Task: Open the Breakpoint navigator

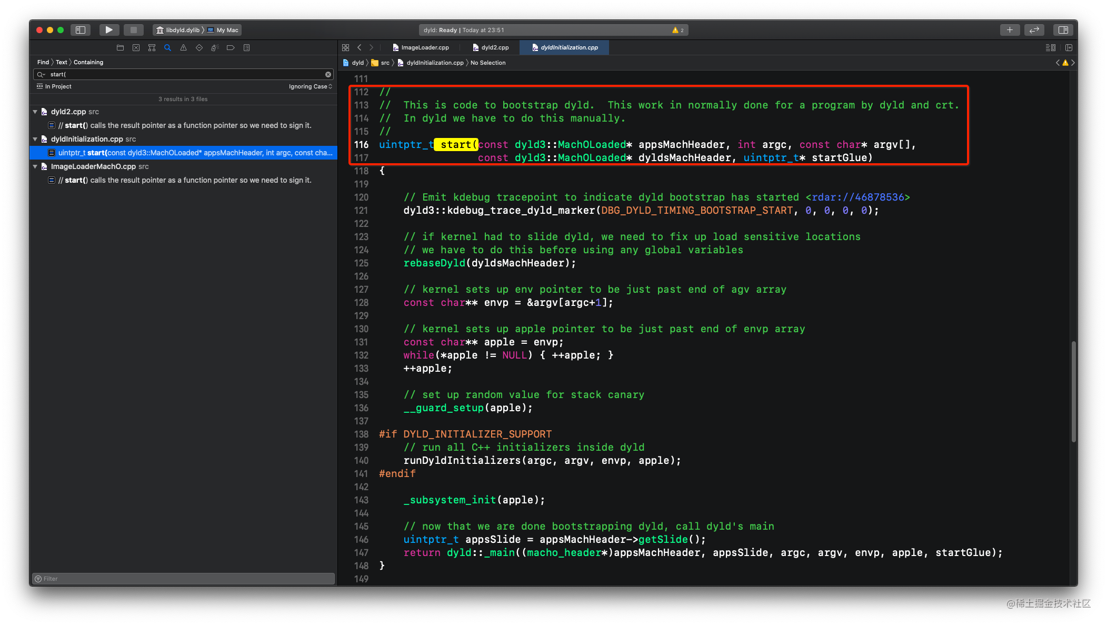Action: point(231,47)
